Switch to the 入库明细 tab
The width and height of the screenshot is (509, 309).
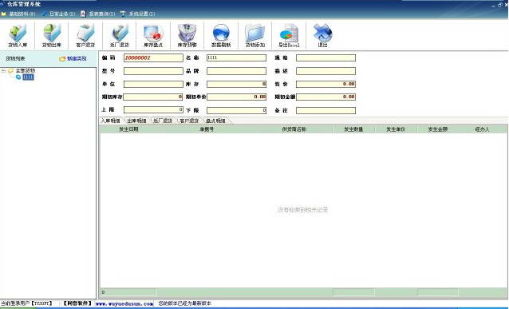pyautogui.click(x=110, y=121)
